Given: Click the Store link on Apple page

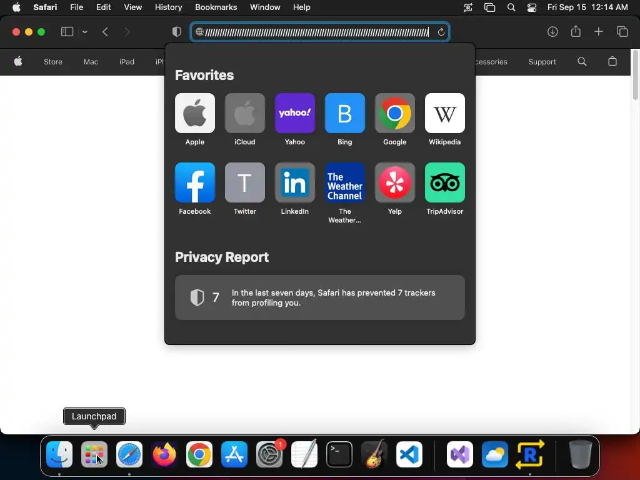Looking at the screenshot, I should [53, 62].
